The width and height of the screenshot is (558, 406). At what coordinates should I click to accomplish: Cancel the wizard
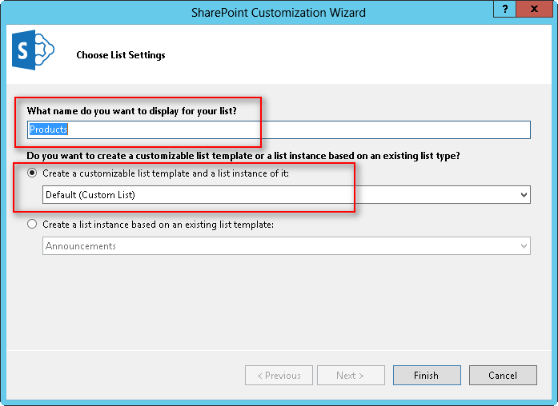pos(503,376)
